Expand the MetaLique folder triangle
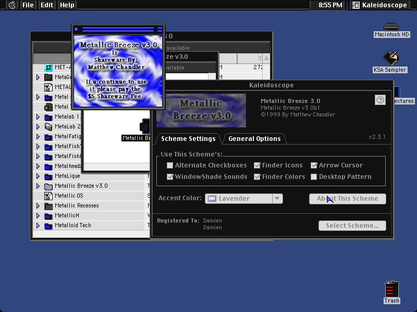The height and width of the screenshot is (312, 417). (x=38, y=176)
